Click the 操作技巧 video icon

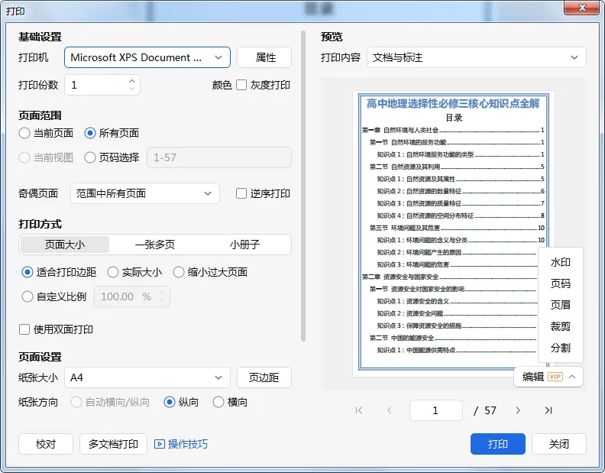click(160, 444)
